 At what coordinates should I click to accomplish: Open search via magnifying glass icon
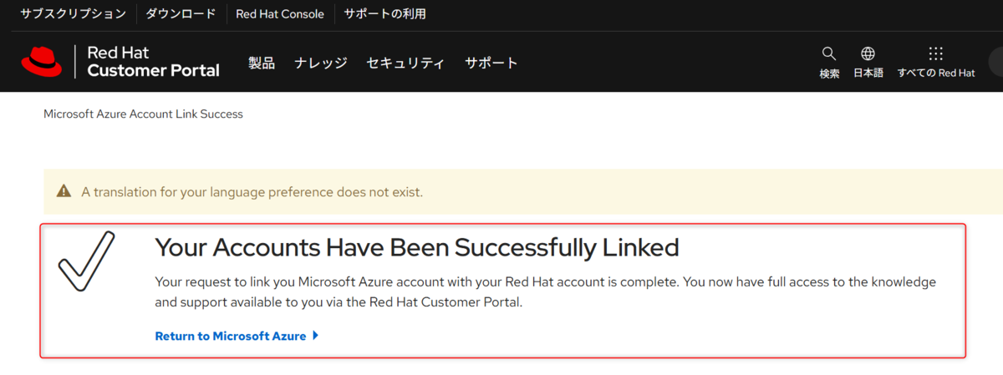[x=829, y=54]
